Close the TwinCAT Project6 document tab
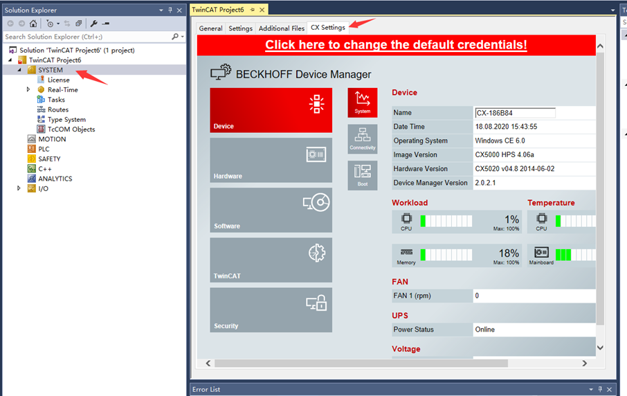The image size is (627, 396). click(x=262, y=10)
